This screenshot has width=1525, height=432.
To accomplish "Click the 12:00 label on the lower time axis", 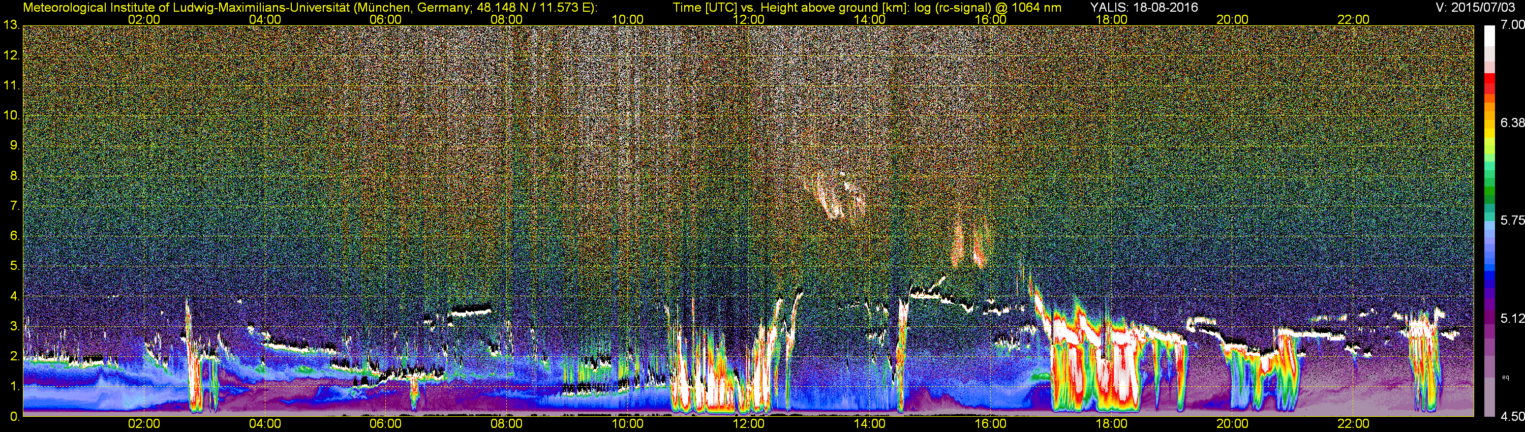I will pos(748,424).
